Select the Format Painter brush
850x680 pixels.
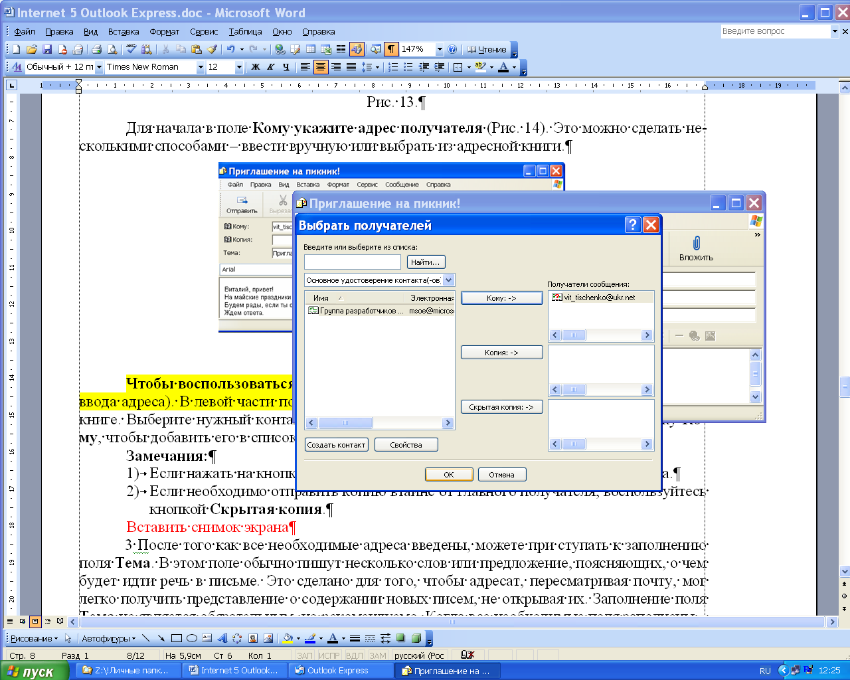tap(212, 49)
